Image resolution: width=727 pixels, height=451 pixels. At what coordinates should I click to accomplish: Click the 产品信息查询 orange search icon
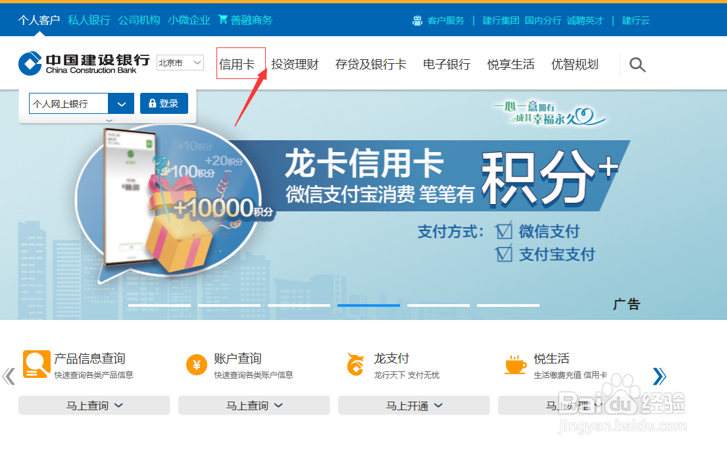36,364
